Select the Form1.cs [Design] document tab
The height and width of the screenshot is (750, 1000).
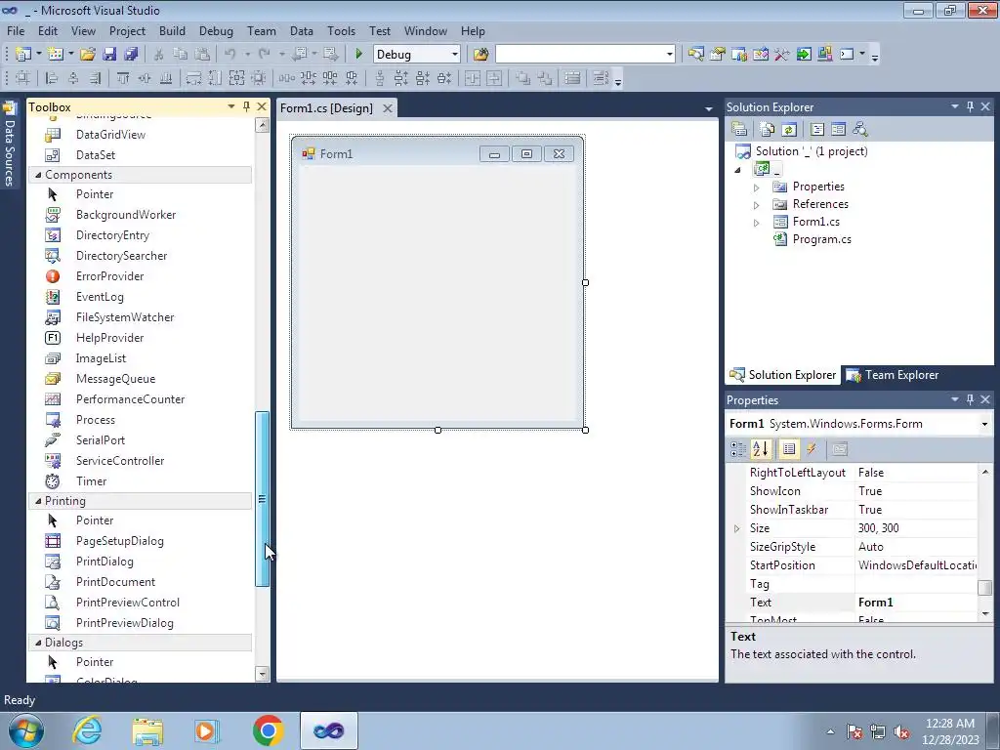[326, 108]
